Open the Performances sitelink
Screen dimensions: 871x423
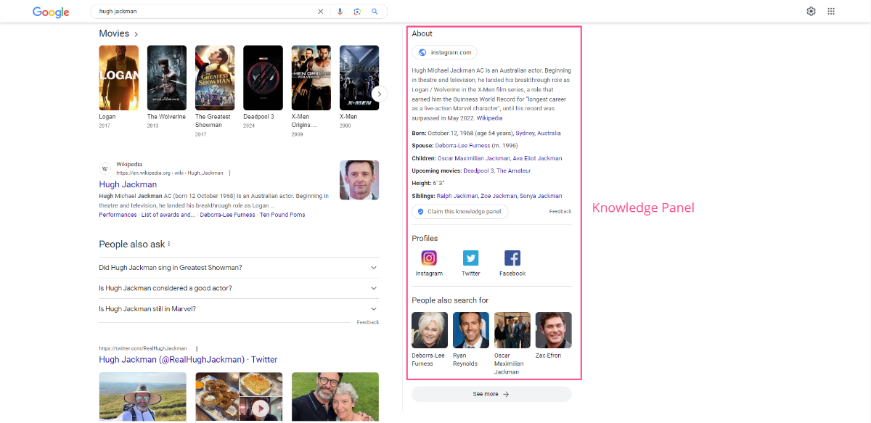(x=118, y=215)
